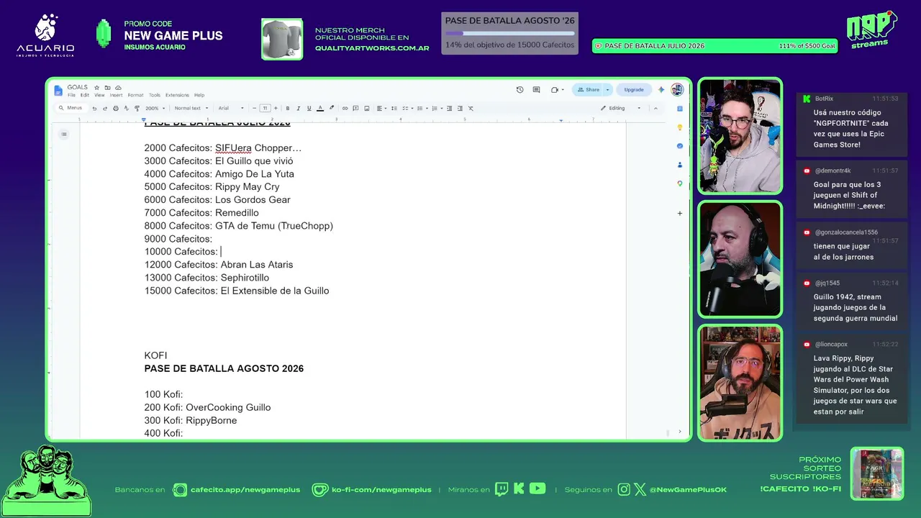
Task: Increase the indent
Action: pyautogui.click(x=460, y=109)
